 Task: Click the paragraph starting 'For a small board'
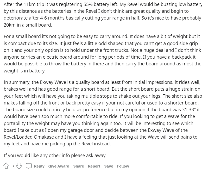[x=102, y=53]
